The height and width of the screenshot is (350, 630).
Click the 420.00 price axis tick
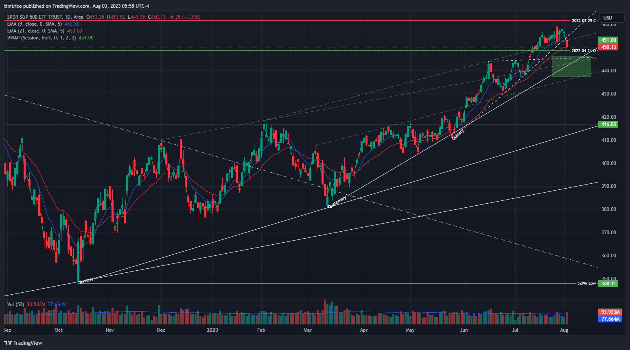[x=609, y=117]
